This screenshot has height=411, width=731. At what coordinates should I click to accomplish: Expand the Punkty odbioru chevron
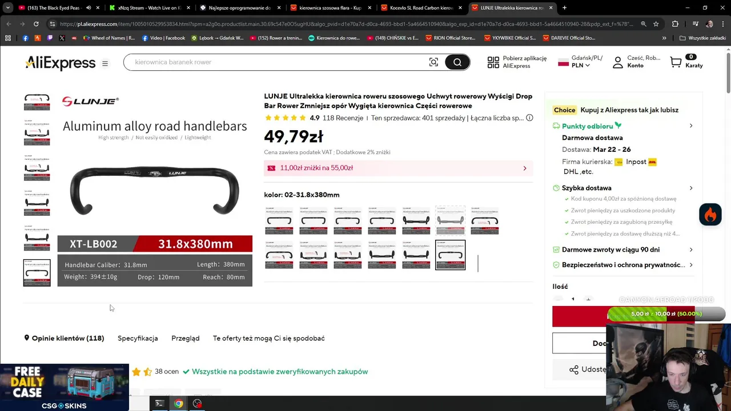pyautogui.click(x=690, y=126)
